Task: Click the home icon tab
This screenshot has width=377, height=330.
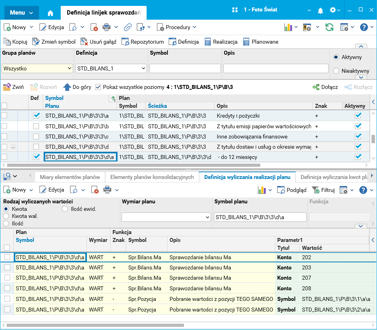Action: tap(50, 13)
